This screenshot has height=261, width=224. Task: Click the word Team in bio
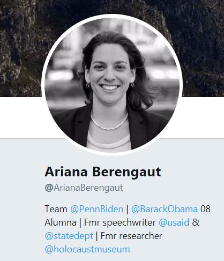(x=56, y=209)
